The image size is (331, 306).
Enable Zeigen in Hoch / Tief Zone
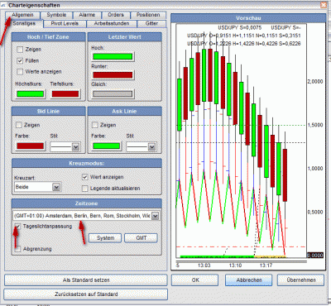coord(20,50)
